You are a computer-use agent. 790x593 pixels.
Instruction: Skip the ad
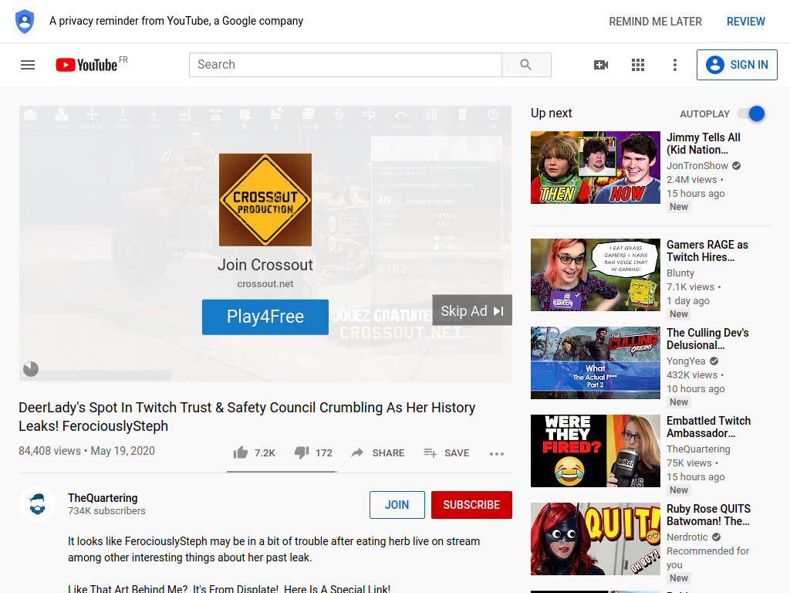(472, 310)
